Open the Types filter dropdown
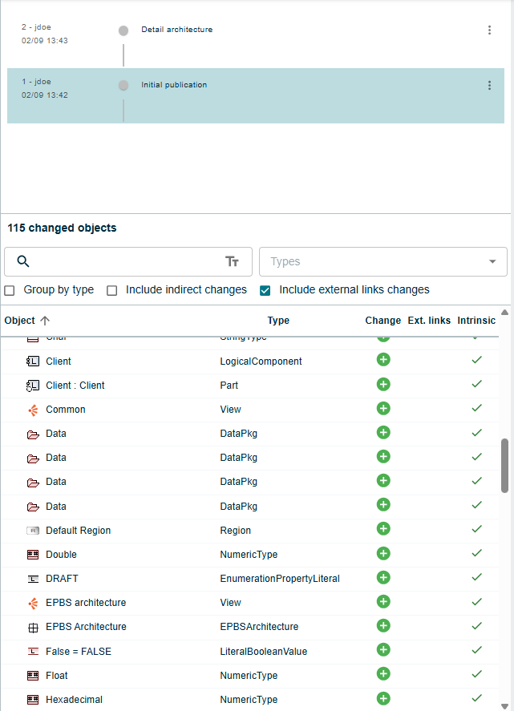Screen dimensions: 514x711 [x=382, y=261]
